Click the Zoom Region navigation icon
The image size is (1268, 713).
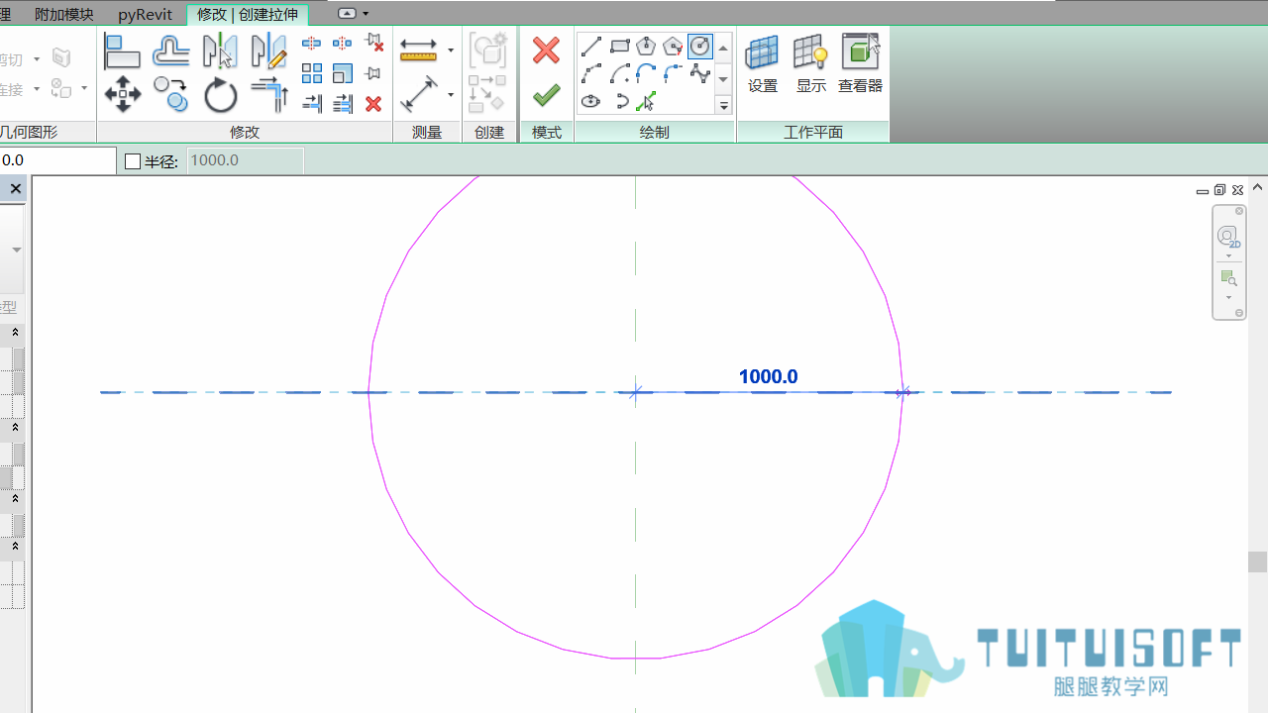(1228, 278)
